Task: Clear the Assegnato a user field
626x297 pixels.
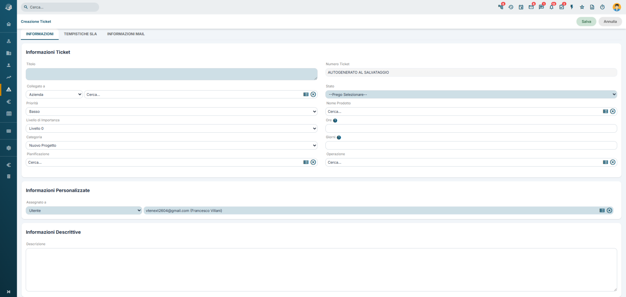Action: 609,211
